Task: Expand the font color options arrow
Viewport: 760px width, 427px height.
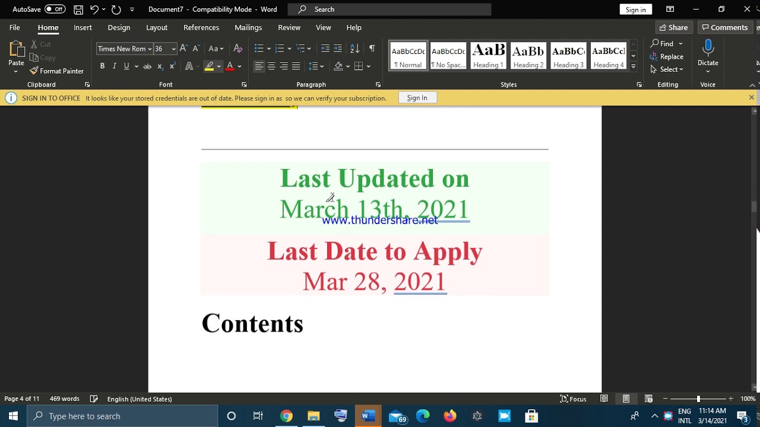Action: pyautogui.click(x=239, y=66)
